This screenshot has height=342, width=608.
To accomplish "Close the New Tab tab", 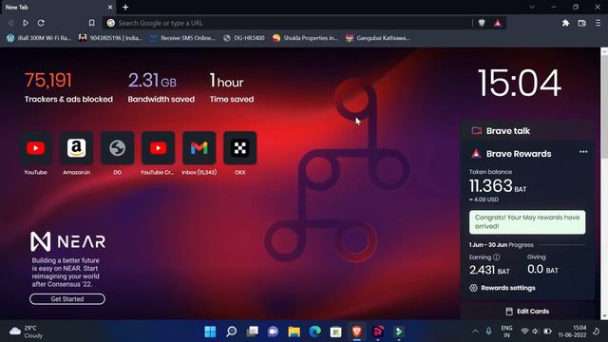I will (110, 8).
